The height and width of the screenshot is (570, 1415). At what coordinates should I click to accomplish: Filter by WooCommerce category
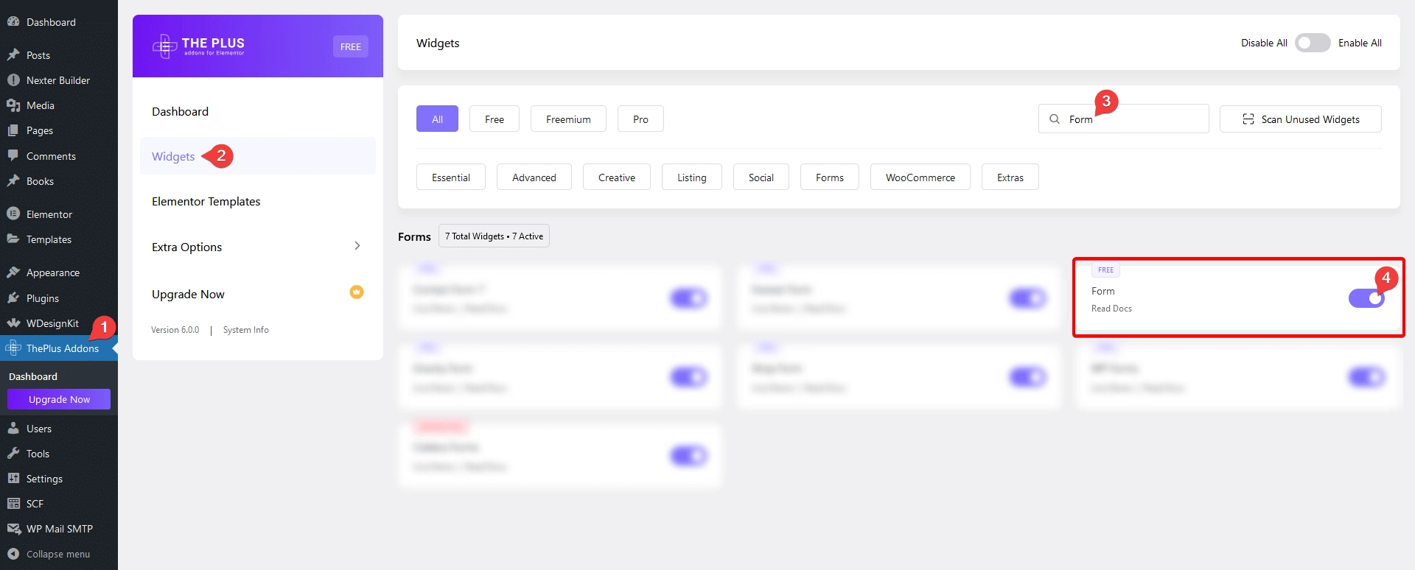(920, 177)
